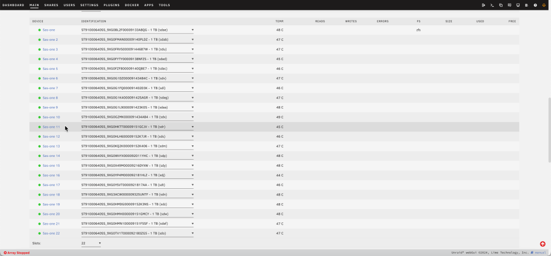Open disk dropdown for first Sas-one (sdae)

tap(137, 30)
